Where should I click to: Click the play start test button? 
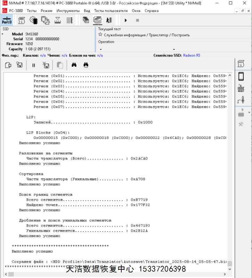[125, 21]
